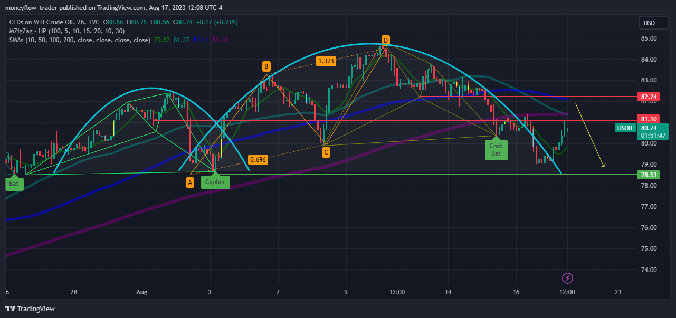
Task: Click the orange D pattern point label
Action: (386, 41)
